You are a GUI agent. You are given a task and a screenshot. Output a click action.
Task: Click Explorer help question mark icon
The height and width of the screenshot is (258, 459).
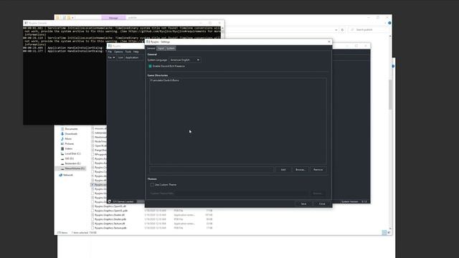point(389,23)
